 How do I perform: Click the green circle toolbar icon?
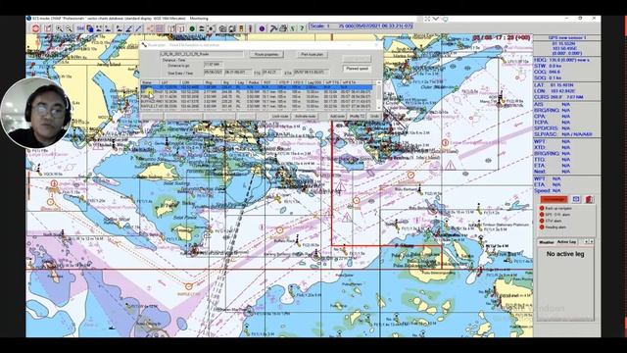click(192, 28)
